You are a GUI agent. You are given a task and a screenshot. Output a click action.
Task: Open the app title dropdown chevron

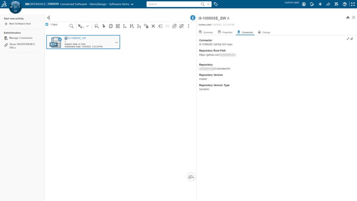pos(132,4)
